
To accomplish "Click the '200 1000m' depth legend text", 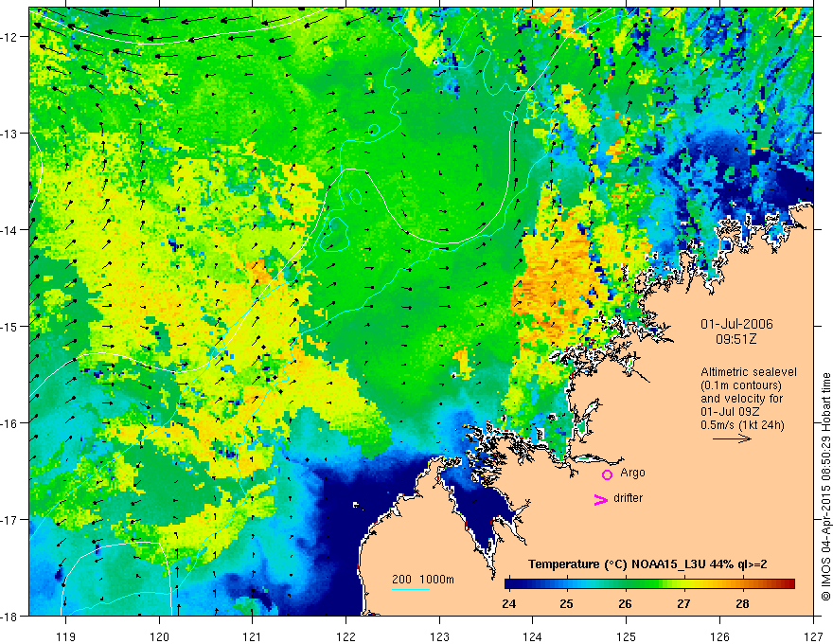I will pos(423,580).
